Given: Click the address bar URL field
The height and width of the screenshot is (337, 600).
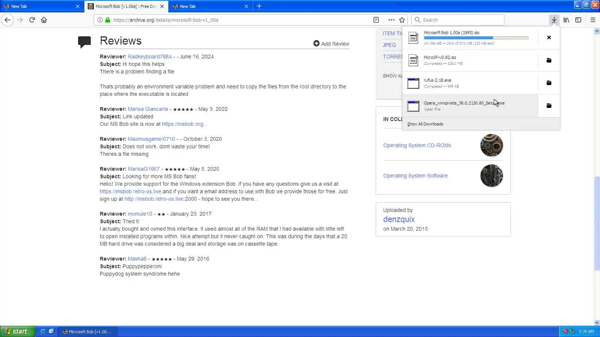Looking at the screenshot, I should coord(240,20).
